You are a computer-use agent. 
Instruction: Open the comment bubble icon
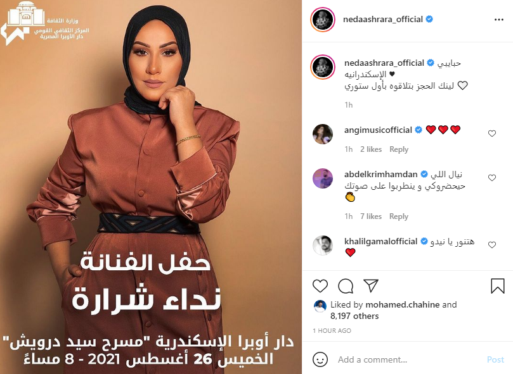point(346,286)
